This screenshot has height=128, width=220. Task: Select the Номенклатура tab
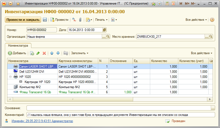point(18,46)
